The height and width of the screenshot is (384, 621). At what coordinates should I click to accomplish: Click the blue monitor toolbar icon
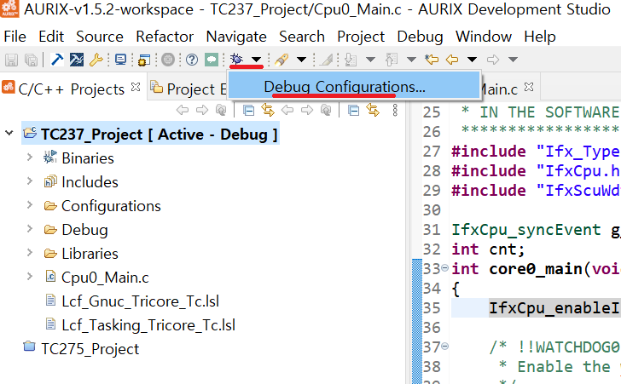[120, 60]
